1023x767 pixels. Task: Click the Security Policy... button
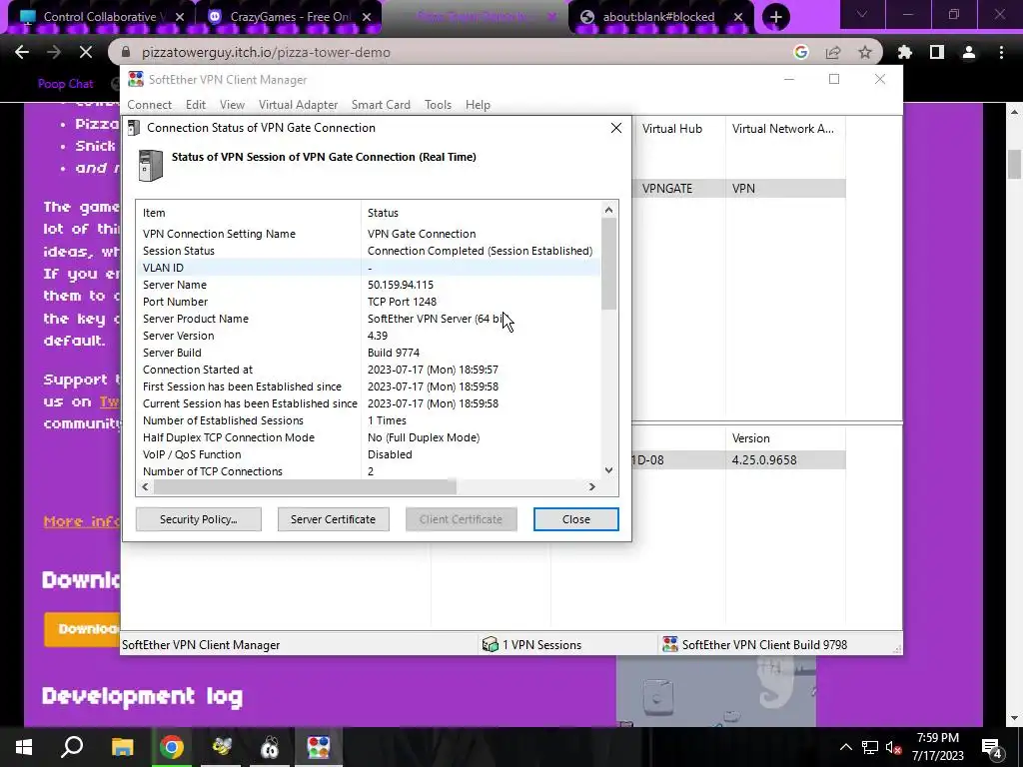[199, 519]
